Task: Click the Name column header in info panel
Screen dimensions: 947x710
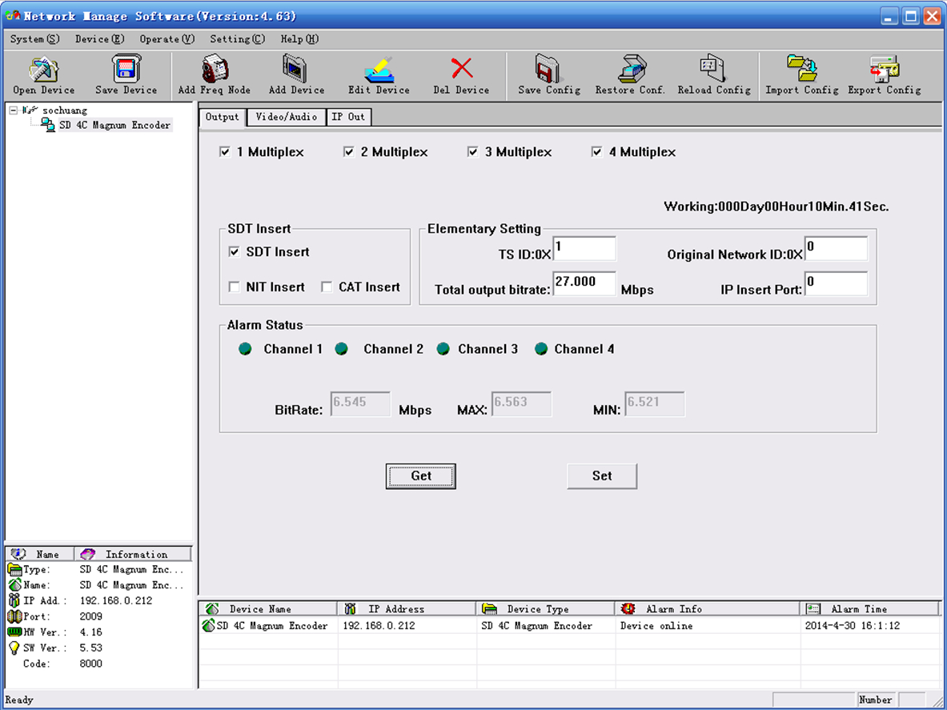Action: [40, 554]
